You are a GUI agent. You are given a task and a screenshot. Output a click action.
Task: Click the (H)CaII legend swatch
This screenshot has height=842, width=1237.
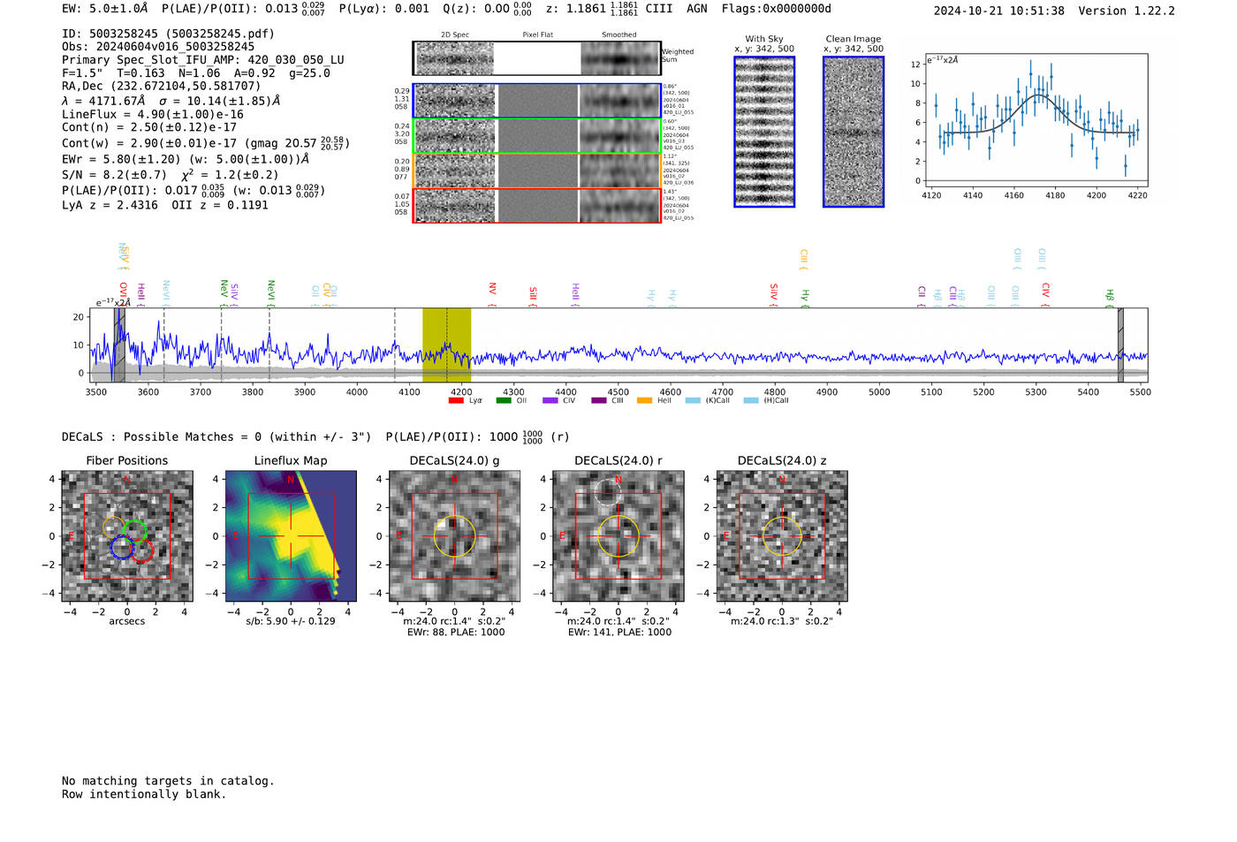pos(751,400)
